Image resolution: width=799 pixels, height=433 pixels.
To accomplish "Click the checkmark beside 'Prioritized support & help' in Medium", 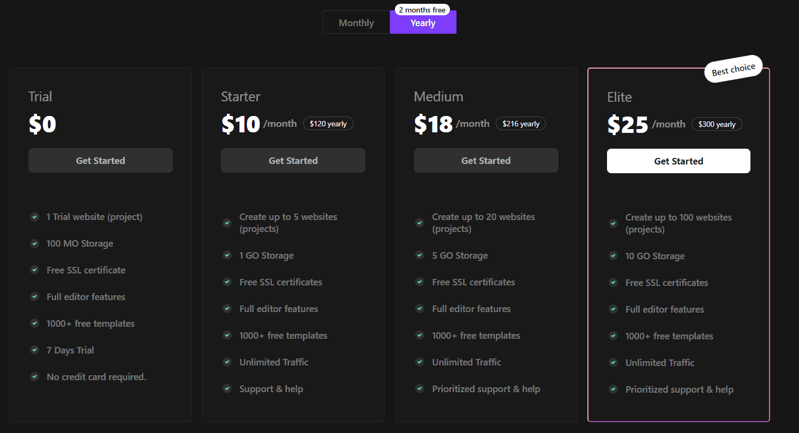I will point(420,389).
